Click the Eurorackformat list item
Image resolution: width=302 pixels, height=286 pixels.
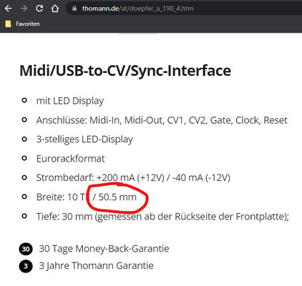coord(70,159)
